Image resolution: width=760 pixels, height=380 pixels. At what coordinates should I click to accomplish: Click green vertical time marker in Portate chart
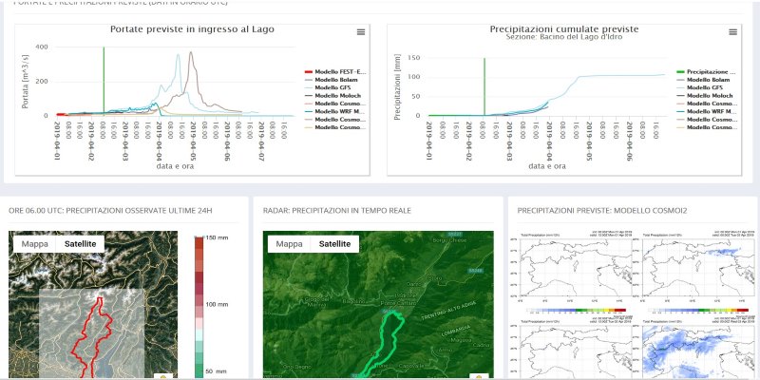click(104, 81)
